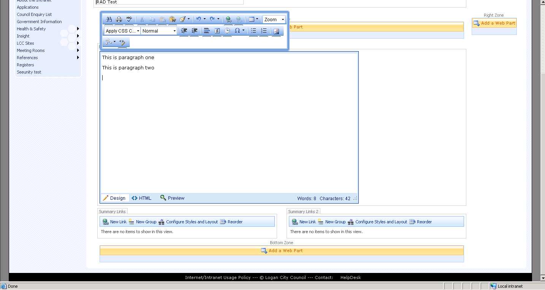
Task: Add a Web Part to Bottom Zone
Action: pyautogui.click(x=282, y=251)
